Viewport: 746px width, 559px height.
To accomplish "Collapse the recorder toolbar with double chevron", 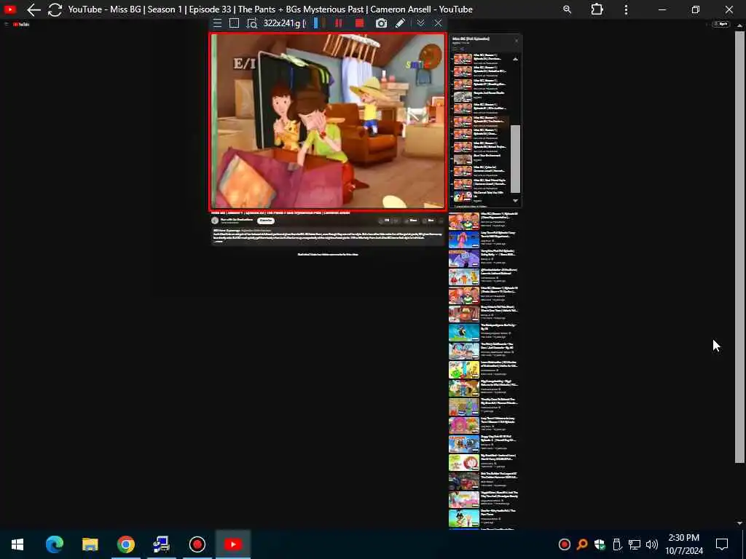I will pos(420,23).
